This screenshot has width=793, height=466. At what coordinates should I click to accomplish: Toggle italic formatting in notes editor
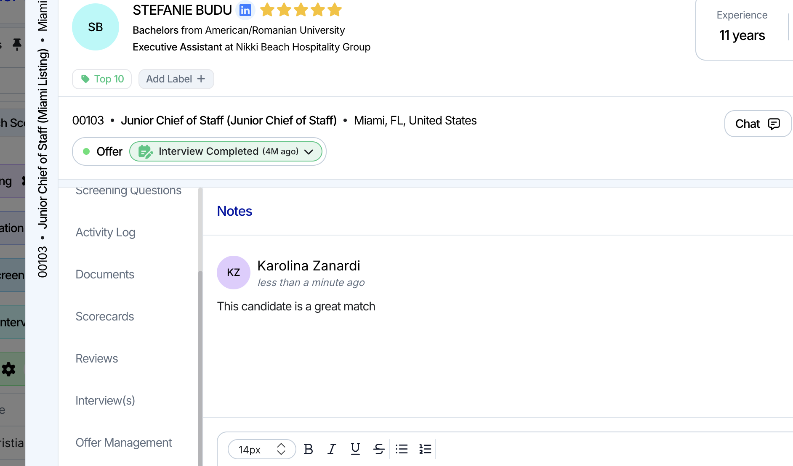pyautogui.click(x=332, y=449)
